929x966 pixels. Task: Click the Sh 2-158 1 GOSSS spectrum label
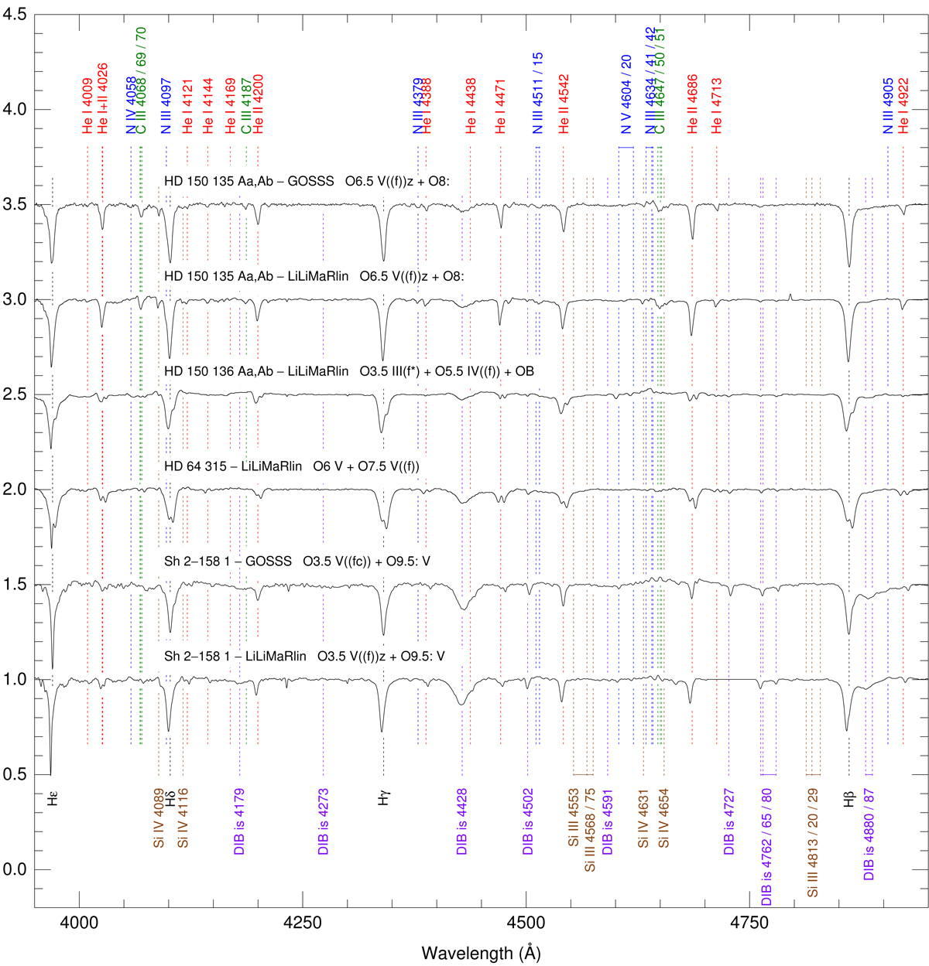[297, 562]
